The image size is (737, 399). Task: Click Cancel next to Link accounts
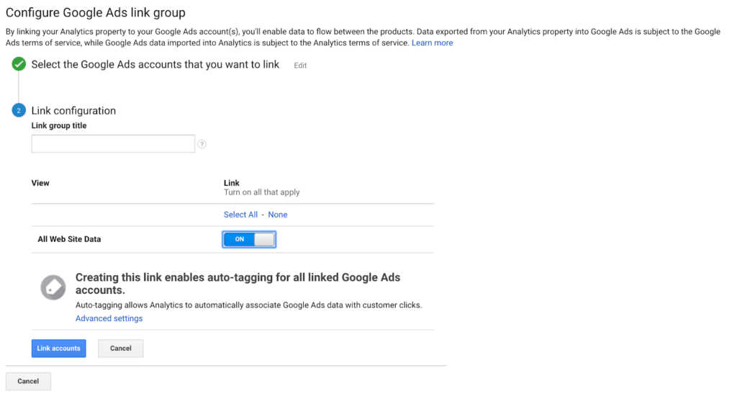tap(121, 348)
